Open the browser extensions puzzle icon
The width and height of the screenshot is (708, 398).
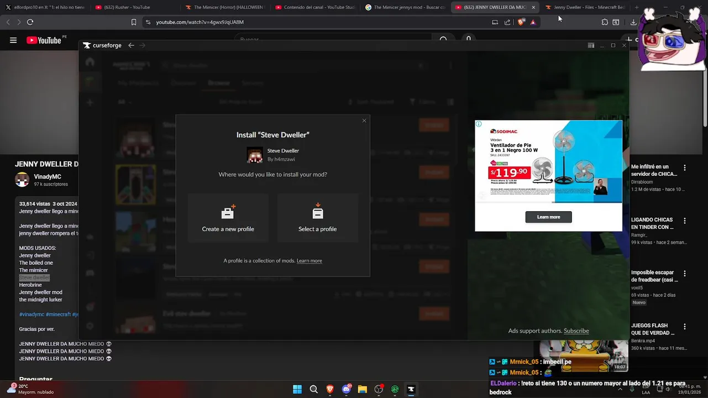[x=605, y=22]
